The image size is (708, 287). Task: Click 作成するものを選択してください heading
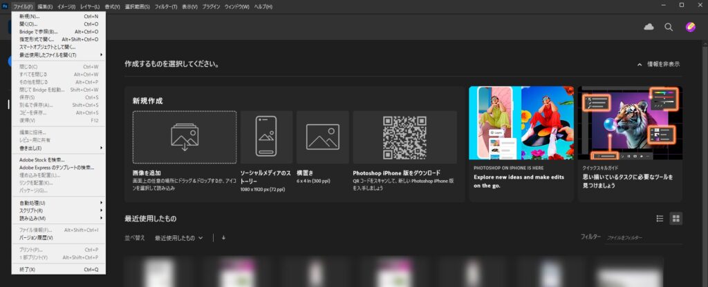click(x=172, y=64)
